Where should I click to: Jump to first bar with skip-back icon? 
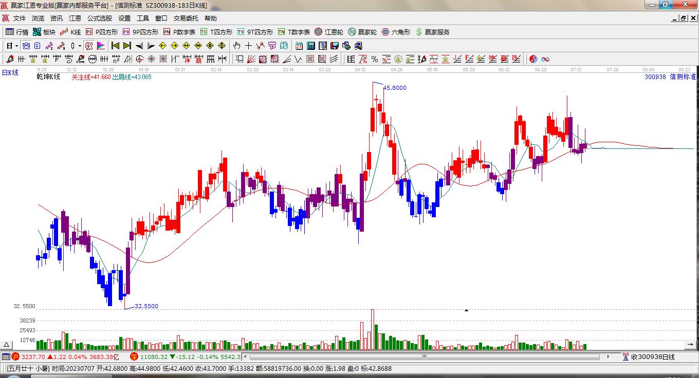[x=116, y=46]
